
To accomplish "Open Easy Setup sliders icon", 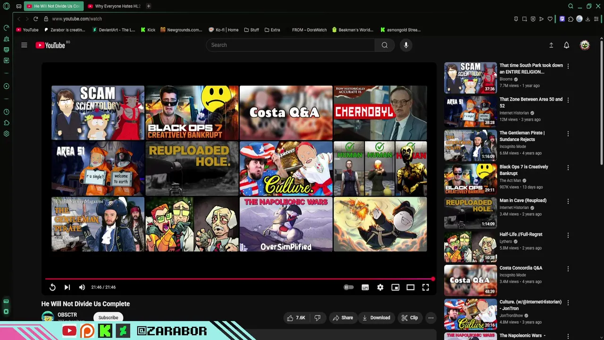I will (x=596, y=19).
